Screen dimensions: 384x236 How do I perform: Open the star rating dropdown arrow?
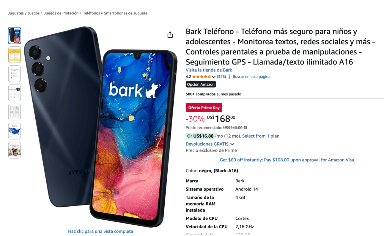[214, 77]
